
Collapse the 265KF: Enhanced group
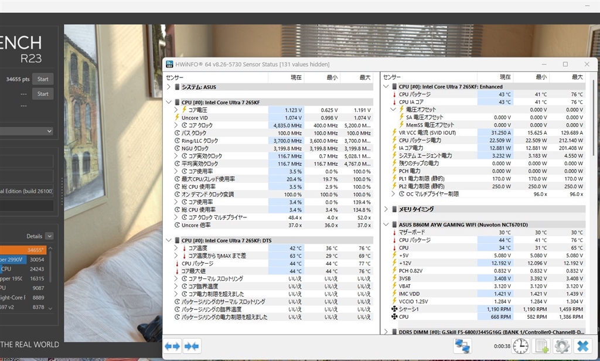point(386,87)
